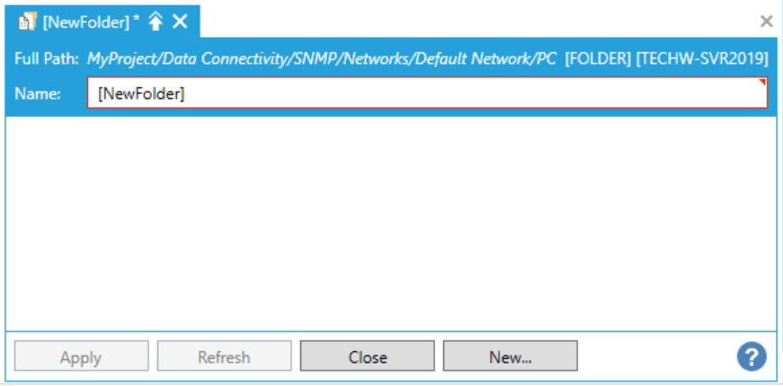Select the [NewFolder] tab title
Screen dimensions: 783x386
click(x=85, y=22)
